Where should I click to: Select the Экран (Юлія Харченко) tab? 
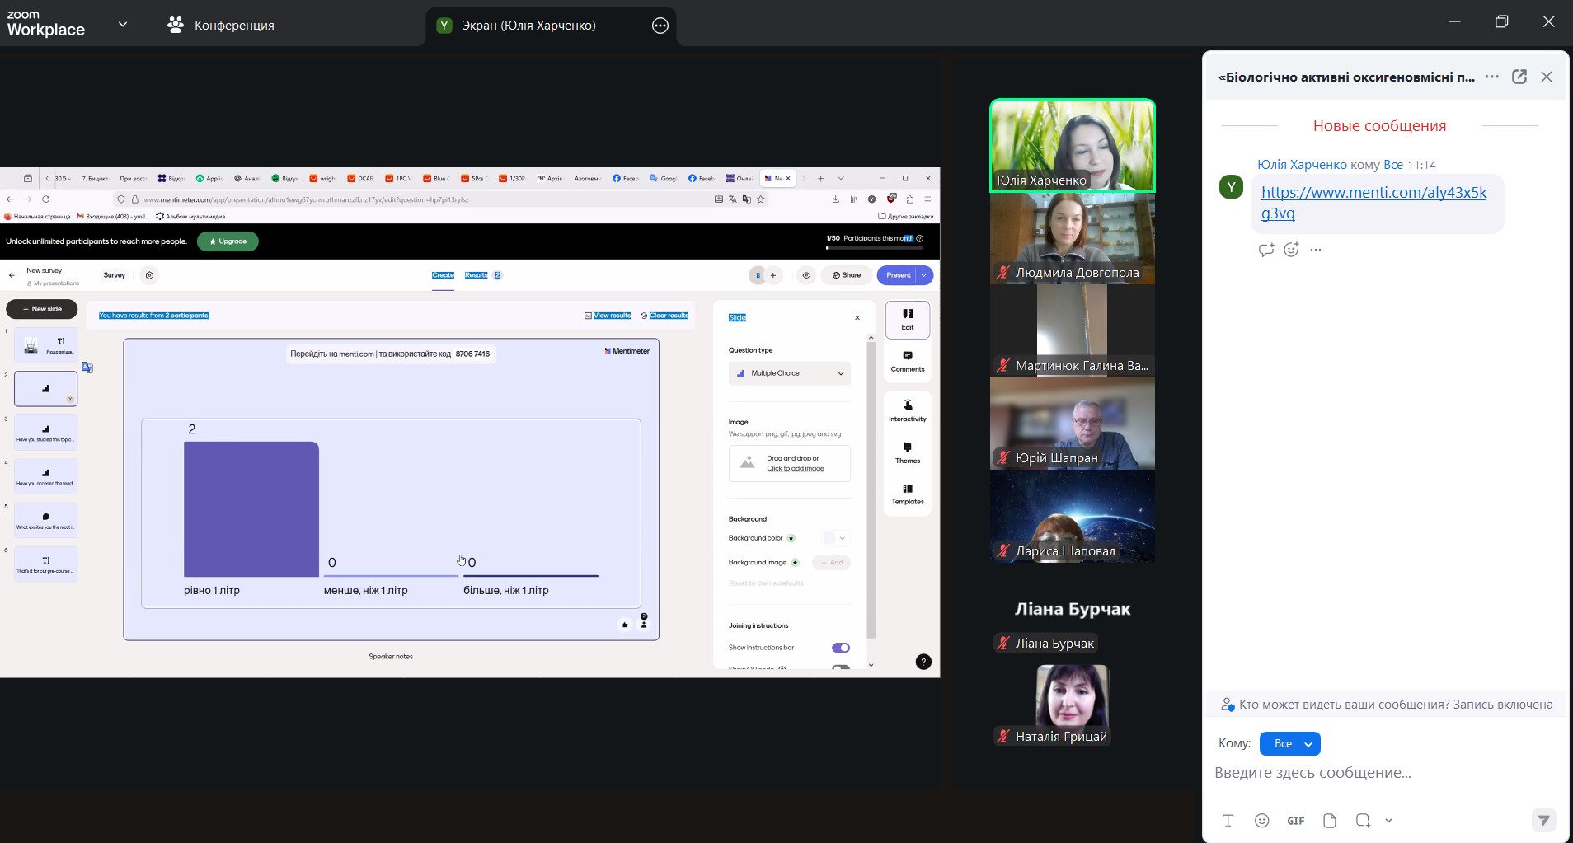coord(528,26)
